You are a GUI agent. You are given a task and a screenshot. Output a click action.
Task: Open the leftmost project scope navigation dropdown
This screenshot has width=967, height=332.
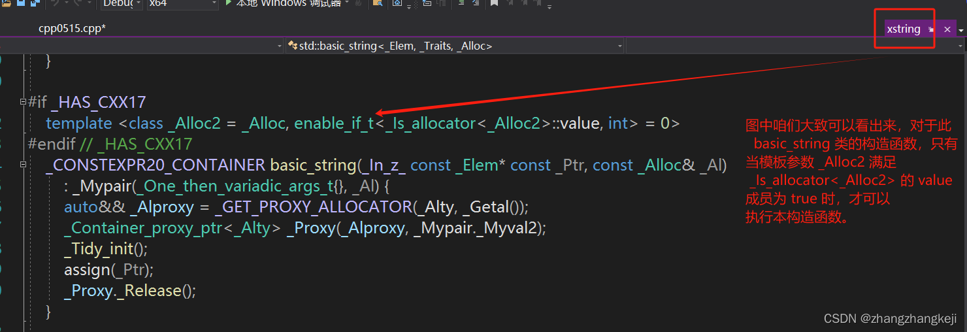point(142,46)
